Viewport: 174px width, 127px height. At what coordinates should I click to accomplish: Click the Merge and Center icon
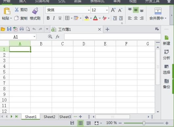158,11
